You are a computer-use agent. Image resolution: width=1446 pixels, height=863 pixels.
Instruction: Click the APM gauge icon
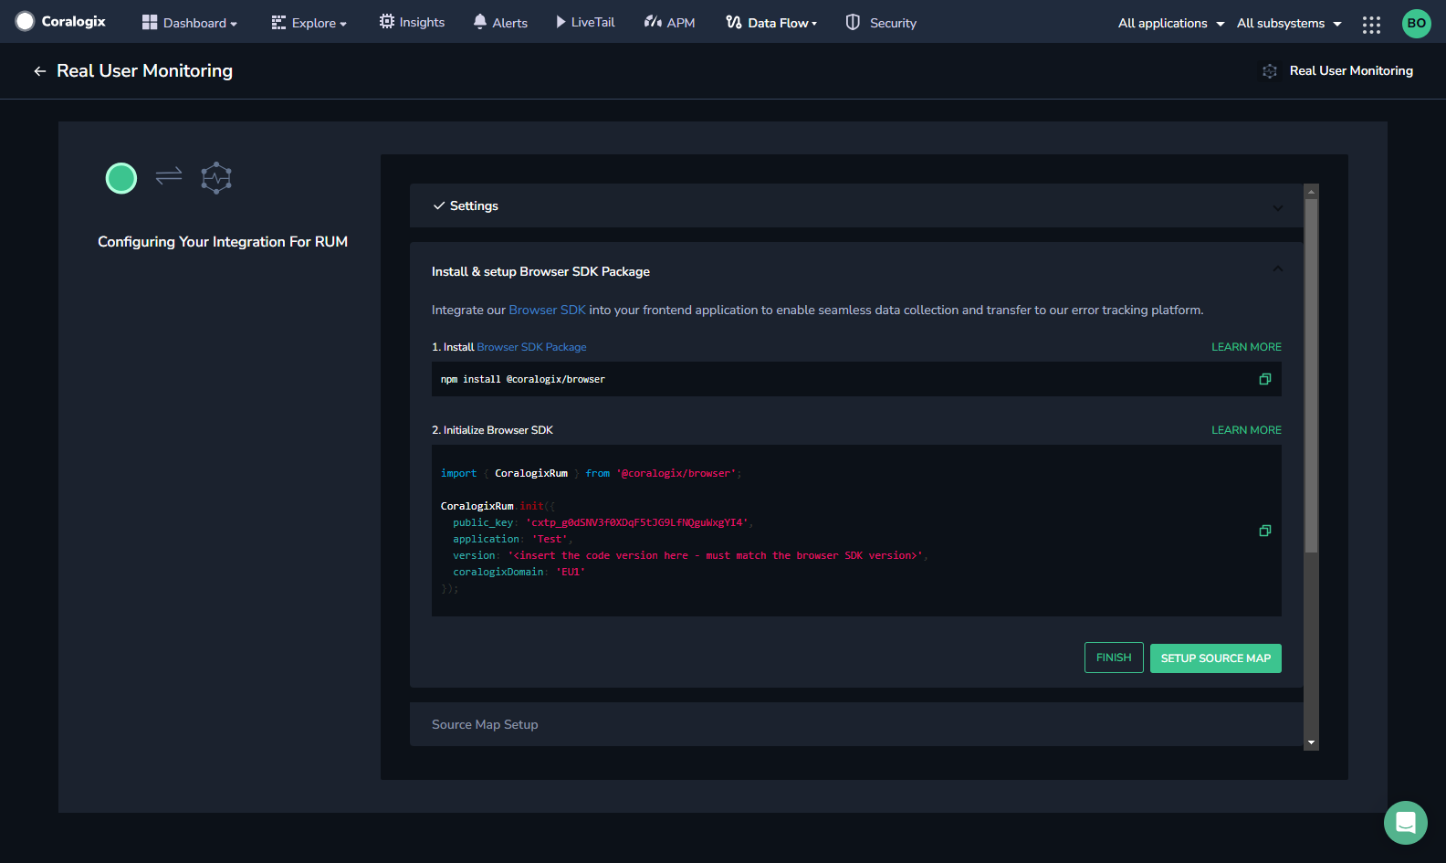coord(653,21)
